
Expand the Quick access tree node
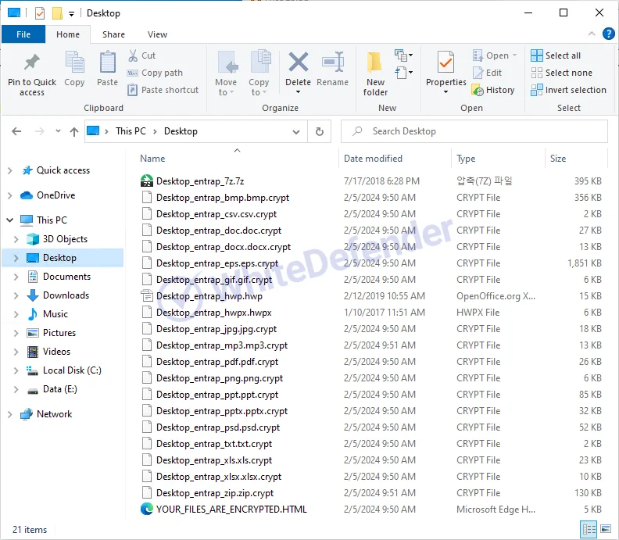pos(9,170)
